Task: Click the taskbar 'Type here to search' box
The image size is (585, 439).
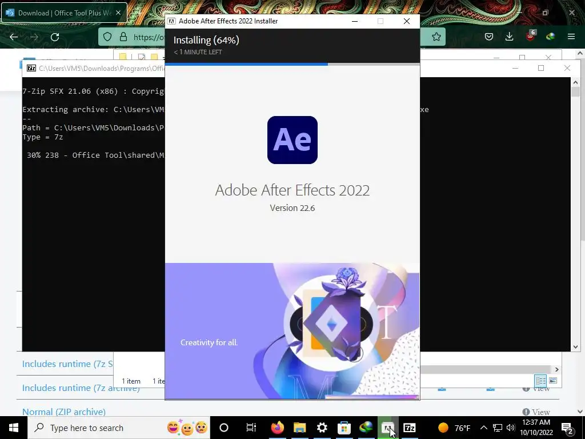Action: click(x=119, y=428)
